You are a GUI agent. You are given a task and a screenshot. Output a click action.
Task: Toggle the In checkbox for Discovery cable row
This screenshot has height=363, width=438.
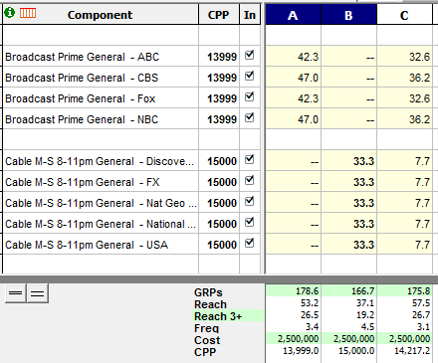(x=250, y=159)
